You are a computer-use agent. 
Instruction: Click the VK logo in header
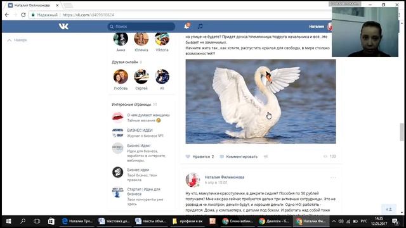coord(63,27)
